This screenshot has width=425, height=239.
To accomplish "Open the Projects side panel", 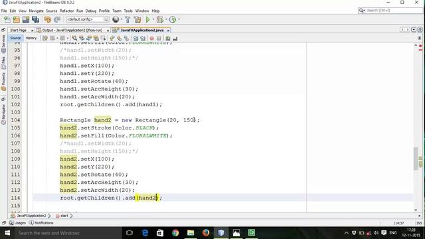I will coord(3,82).
